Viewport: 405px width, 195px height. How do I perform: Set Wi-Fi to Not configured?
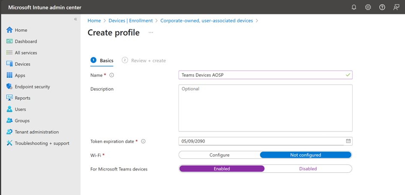[306, 155]
